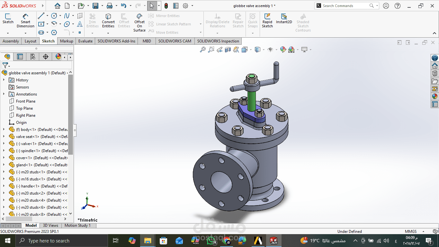The width and height of the screenshot is (439, 247).
Task: Click Zoom to Fit in the heads-up toolbar
Action: pos(202,50)
